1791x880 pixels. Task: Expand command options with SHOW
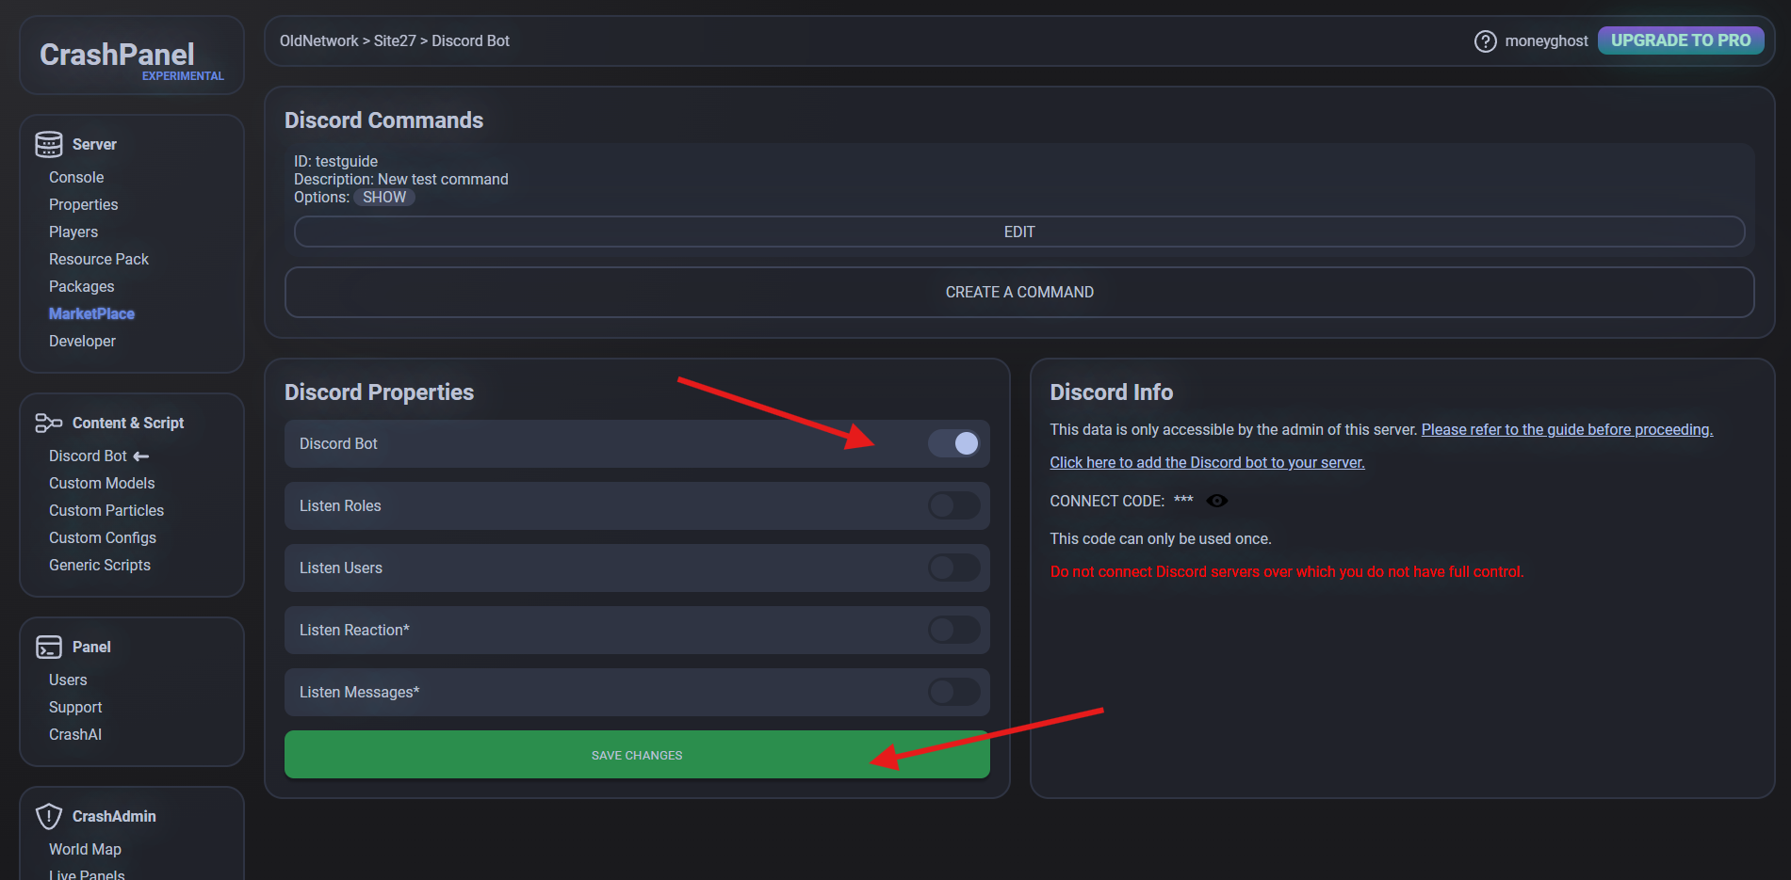(384, 198)
